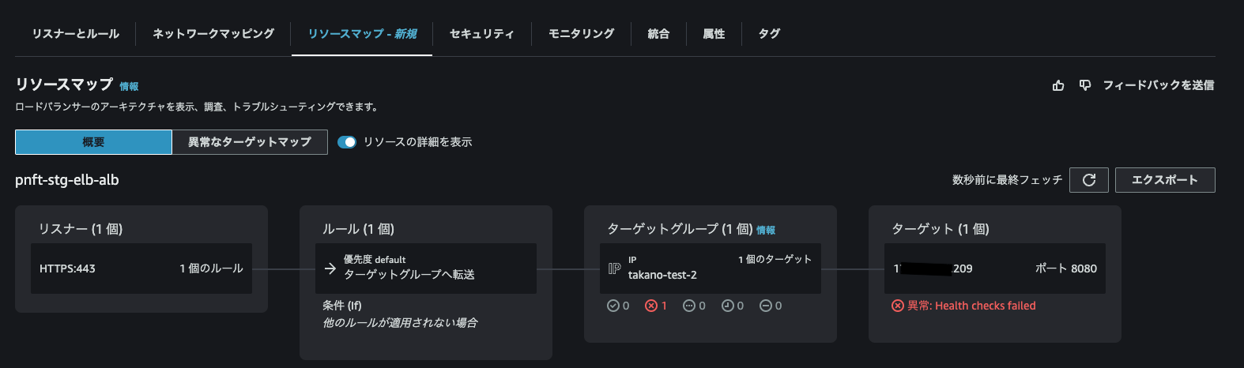Click the forward arrow icon in the default rule
This screenshot has width=1244, height=368.
[330, 268]
